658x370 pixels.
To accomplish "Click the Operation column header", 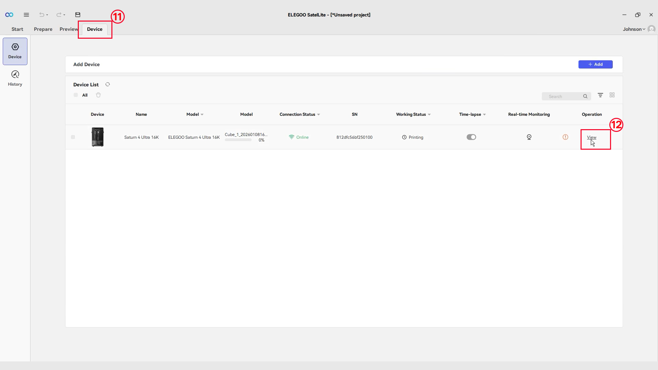I will pos(592,114).
